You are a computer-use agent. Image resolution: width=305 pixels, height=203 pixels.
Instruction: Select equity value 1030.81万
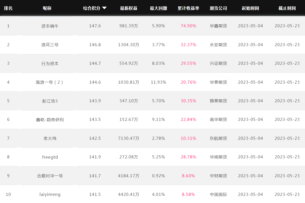(x=129, y=82)
